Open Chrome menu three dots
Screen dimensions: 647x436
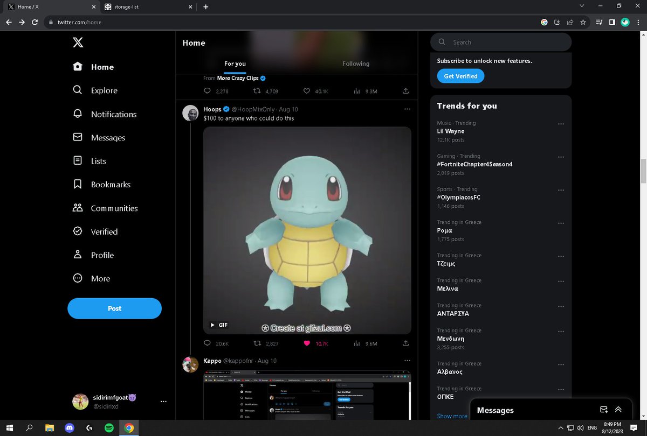click(638, 22)
